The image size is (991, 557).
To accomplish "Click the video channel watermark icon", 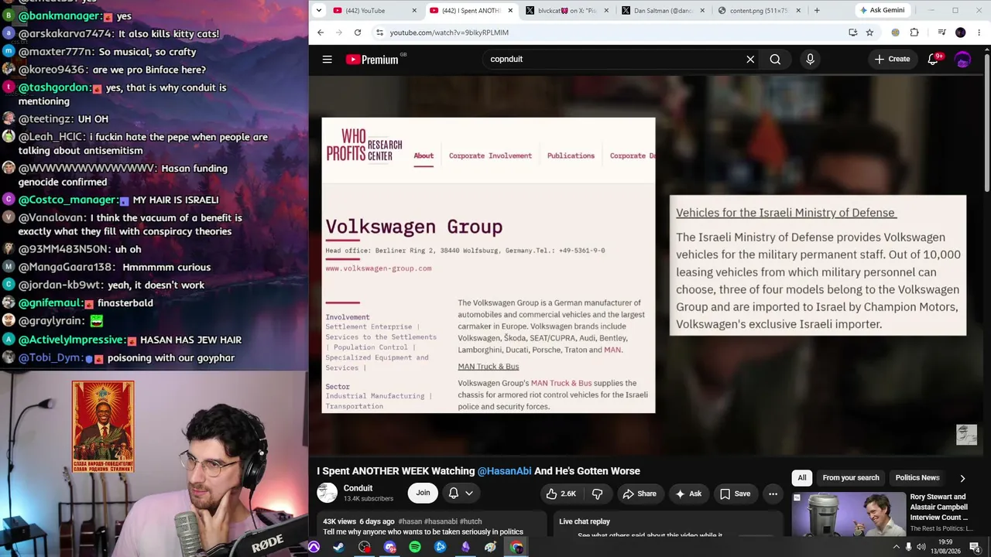I will (x=966, y=434).
